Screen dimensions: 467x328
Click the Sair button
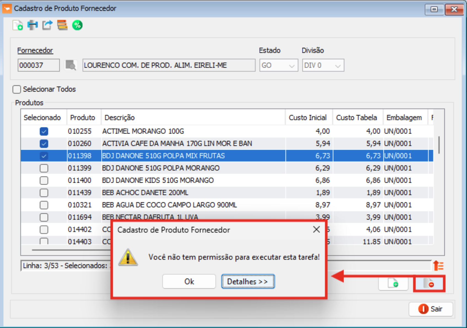point(431,309)
